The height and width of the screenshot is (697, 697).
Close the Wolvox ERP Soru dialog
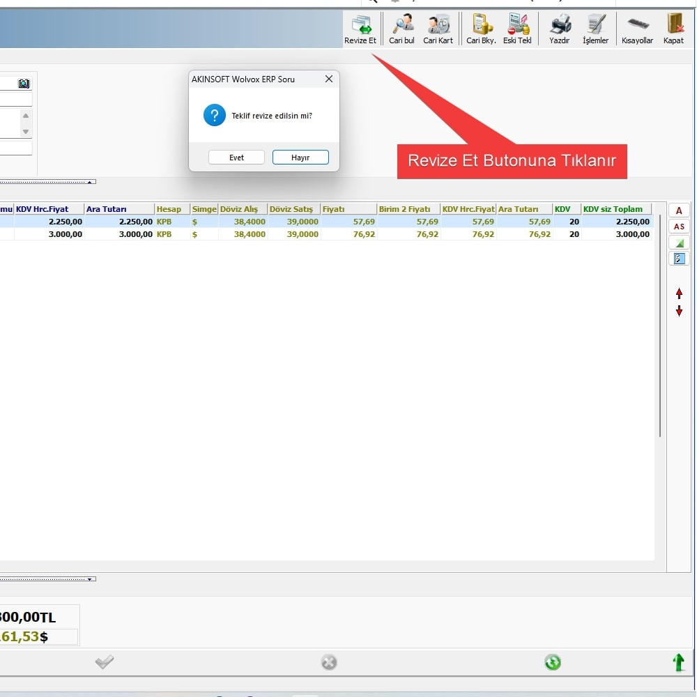point(329,79)
